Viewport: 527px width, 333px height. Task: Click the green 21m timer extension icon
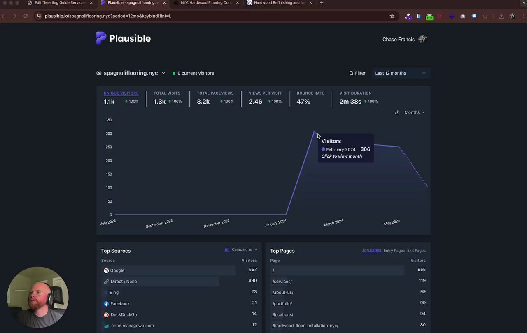pyautogui.click(x=429, y=16)
